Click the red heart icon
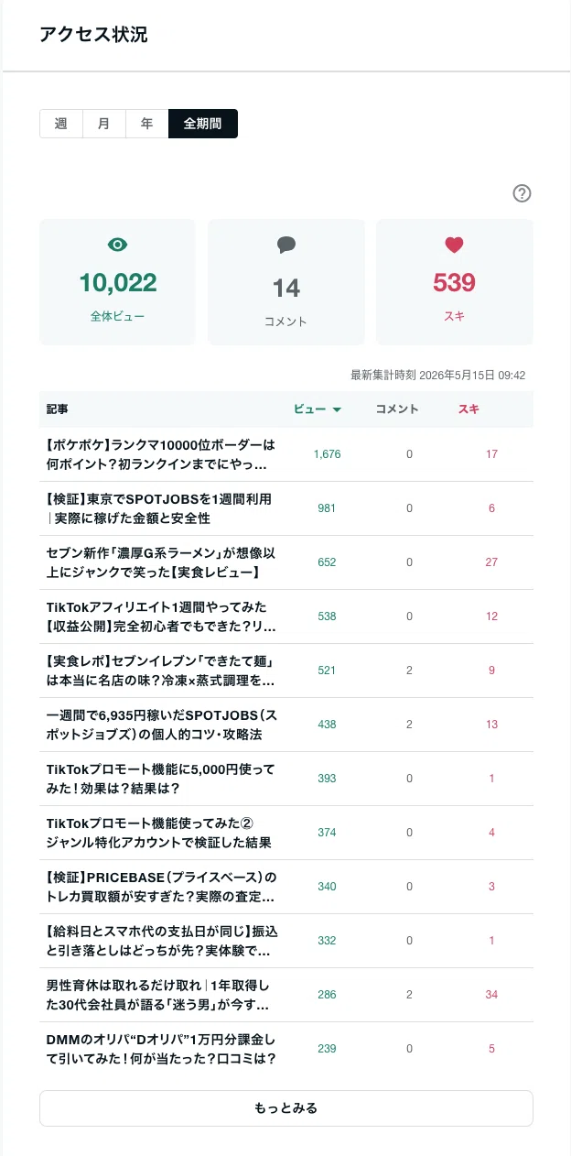Viewport: 571px width, 1156px height. pos(455,245)
